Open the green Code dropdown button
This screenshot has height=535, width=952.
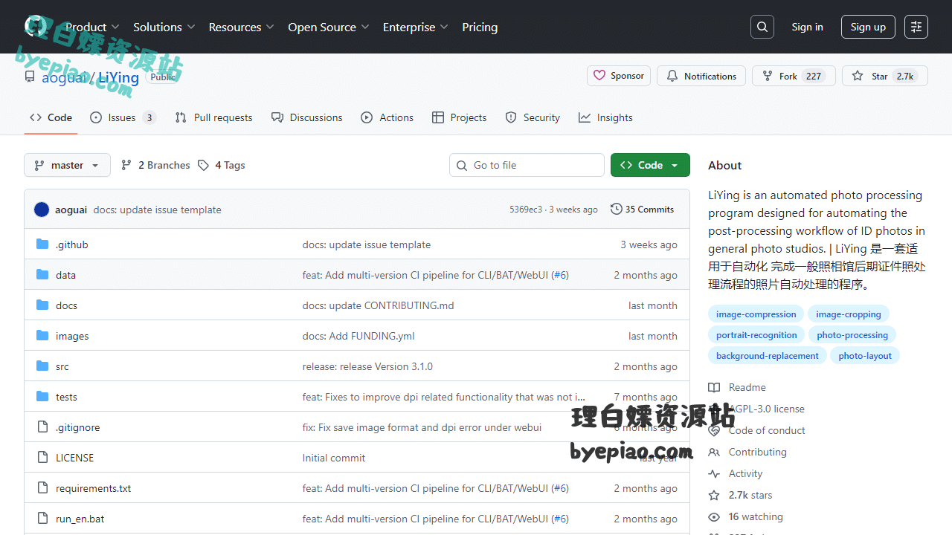click(x=650, y=165)
